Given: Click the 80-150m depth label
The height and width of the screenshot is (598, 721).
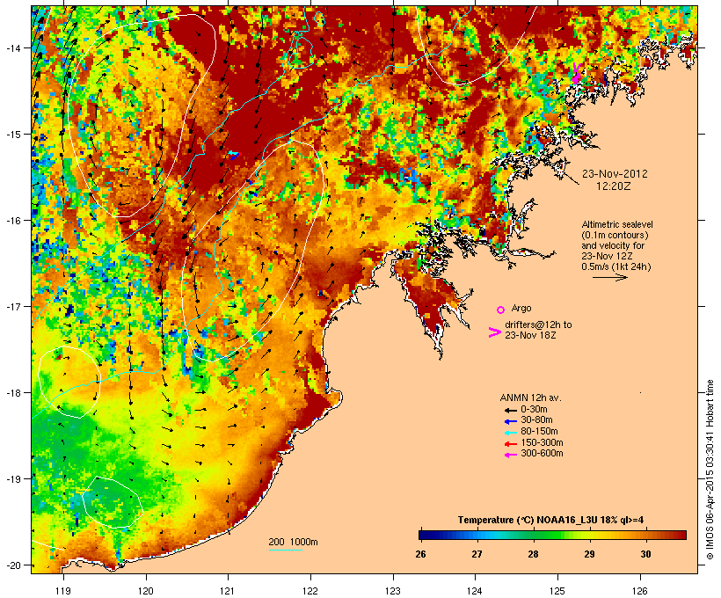Looking at the screenshot, I should coord(539,432).
